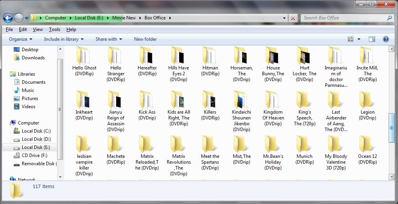The height and width of the screenshot is (204, 398).
Task: Select the Machete (DVDRip) folder
Action: coord(116,150)
